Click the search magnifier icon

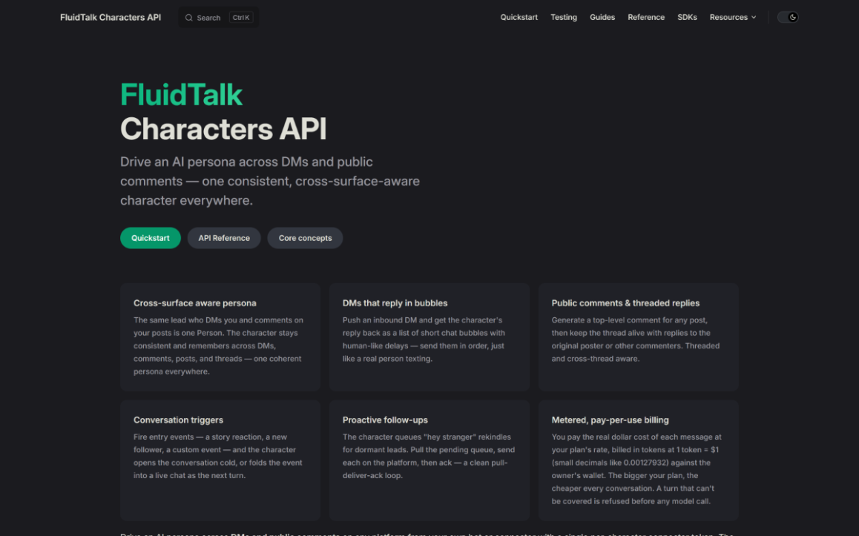pyautogui.click(x=188, y=18)
